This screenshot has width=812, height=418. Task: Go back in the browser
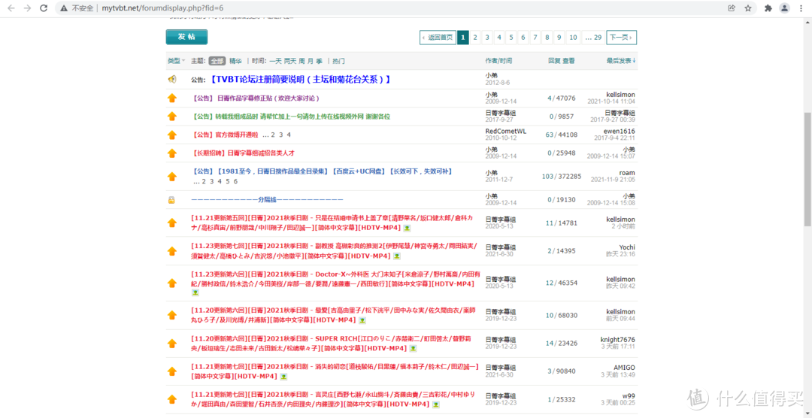point(11,8)
